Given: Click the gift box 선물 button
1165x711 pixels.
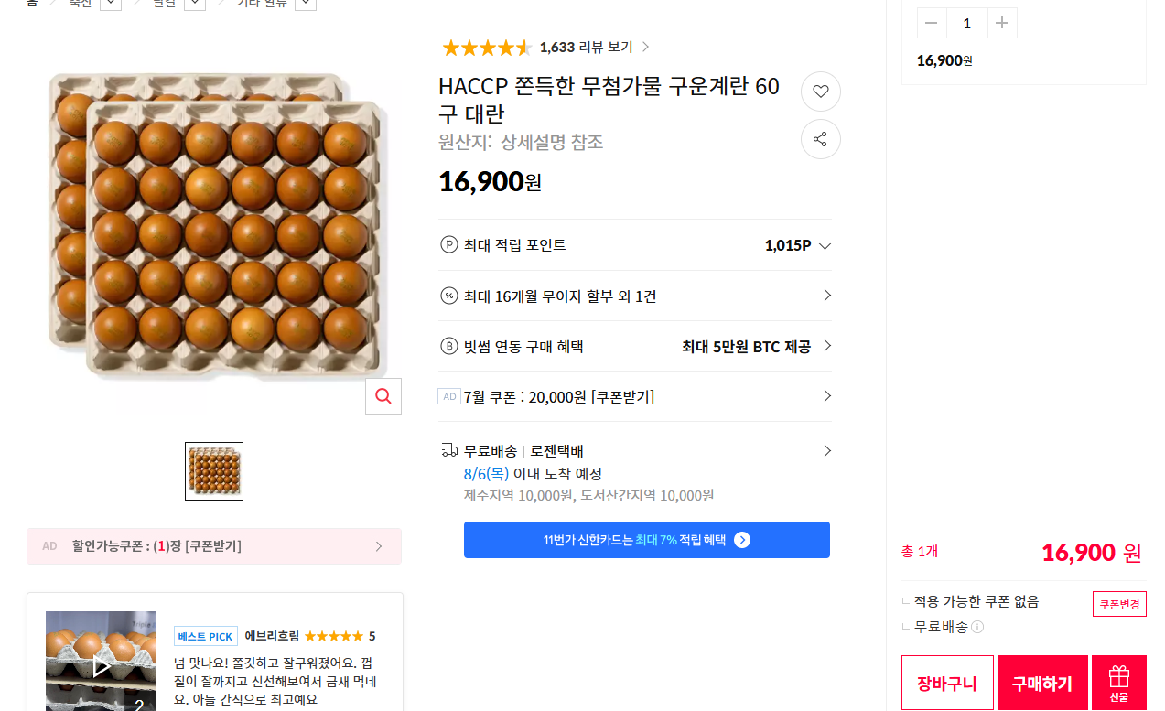Looking at the screenshot, I should point(1118,683).
